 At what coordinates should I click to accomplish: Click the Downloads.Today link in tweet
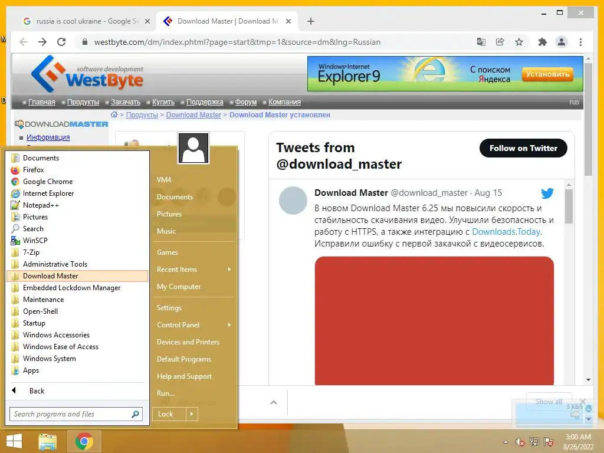[x=506, y=232]
